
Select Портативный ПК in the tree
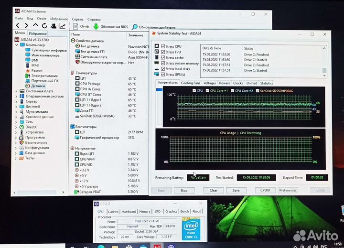click(x=42, y=81)
